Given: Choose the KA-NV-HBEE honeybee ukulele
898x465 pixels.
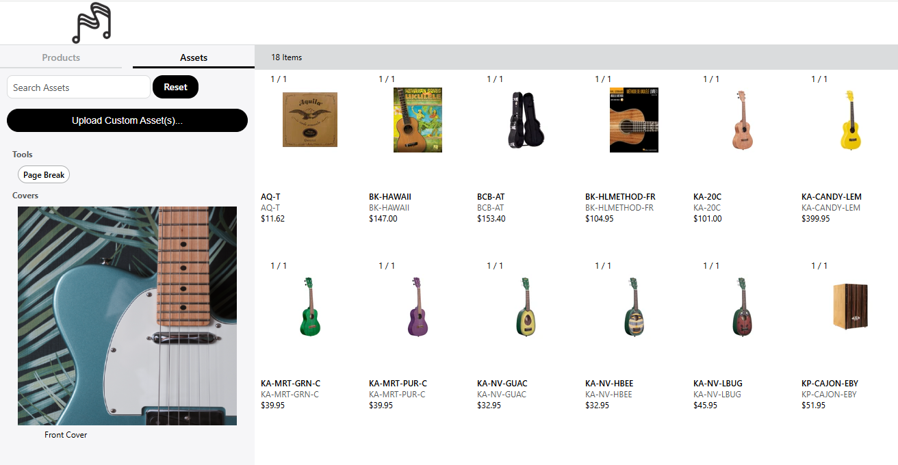Looking at the screenshot, I should 634,306.
